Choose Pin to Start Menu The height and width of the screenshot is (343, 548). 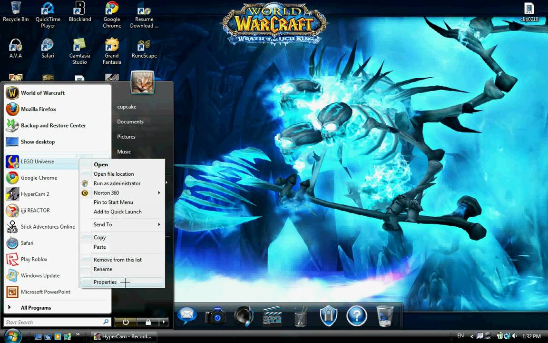(122, 202)
